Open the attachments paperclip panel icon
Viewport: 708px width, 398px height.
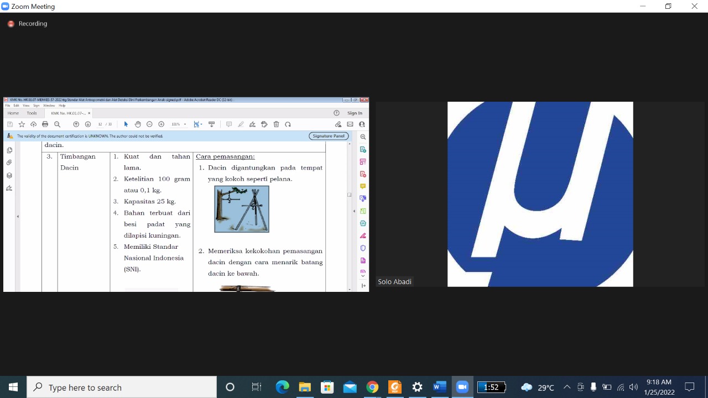pyautogui.click(x=9, y=163)
